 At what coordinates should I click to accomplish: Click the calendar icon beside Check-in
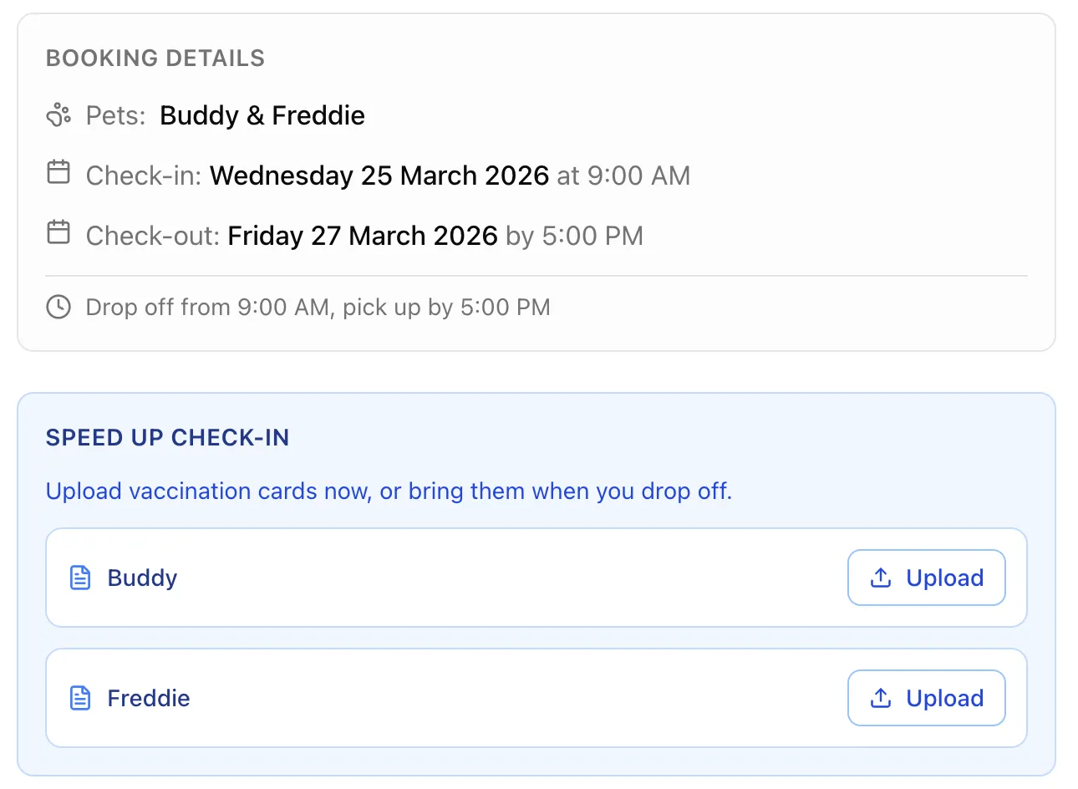[58, 174]
